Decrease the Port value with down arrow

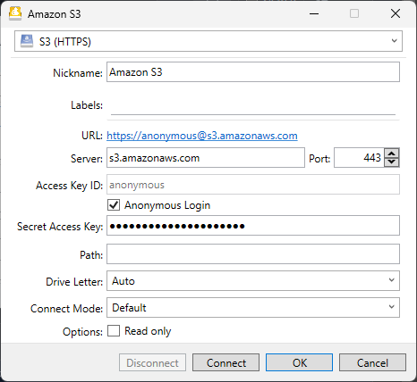click(x=392, y=162)
